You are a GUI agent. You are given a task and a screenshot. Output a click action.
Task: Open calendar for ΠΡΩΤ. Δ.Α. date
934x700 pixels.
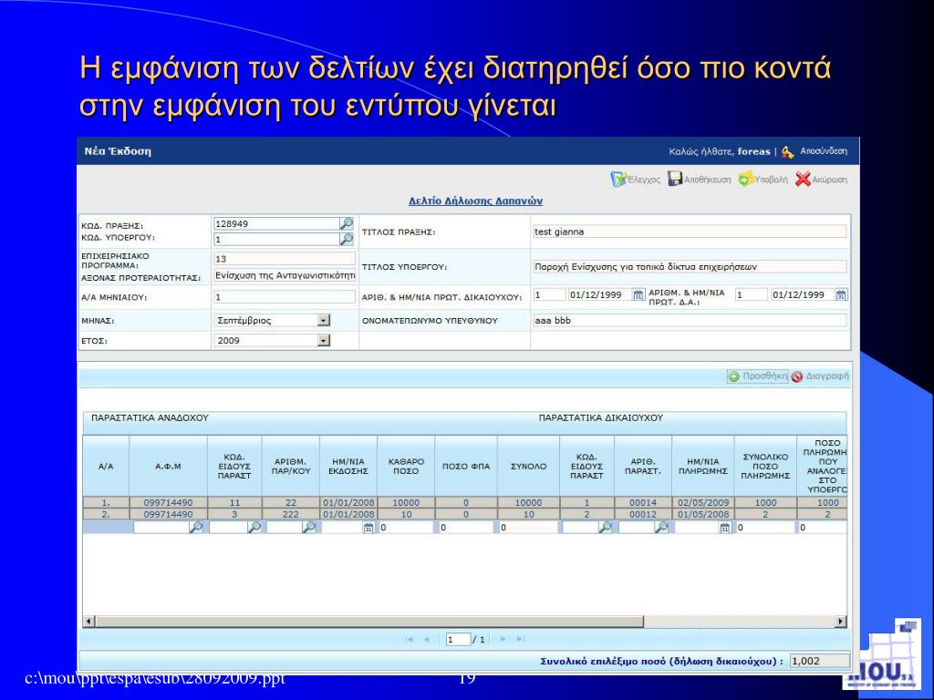(840, 294)
